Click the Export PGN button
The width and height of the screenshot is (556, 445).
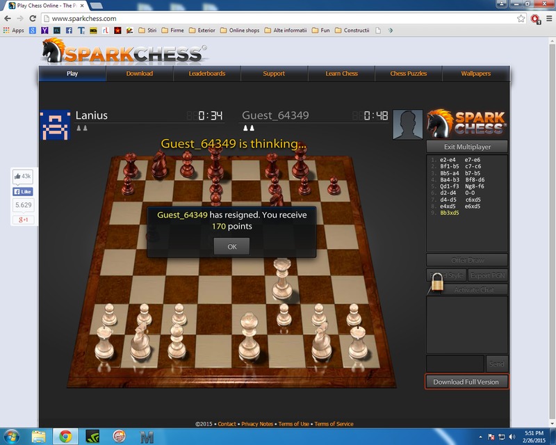488,275
